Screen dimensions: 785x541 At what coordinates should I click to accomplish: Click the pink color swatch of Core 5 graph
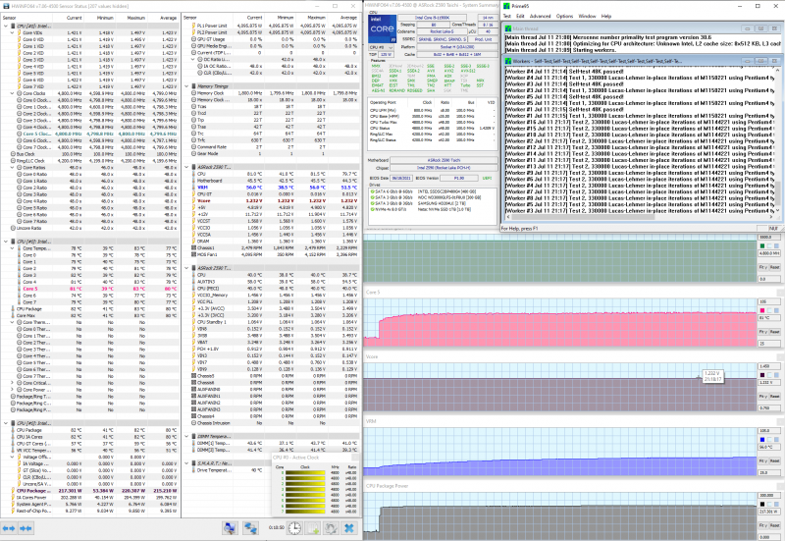click(x=762, y=310)
